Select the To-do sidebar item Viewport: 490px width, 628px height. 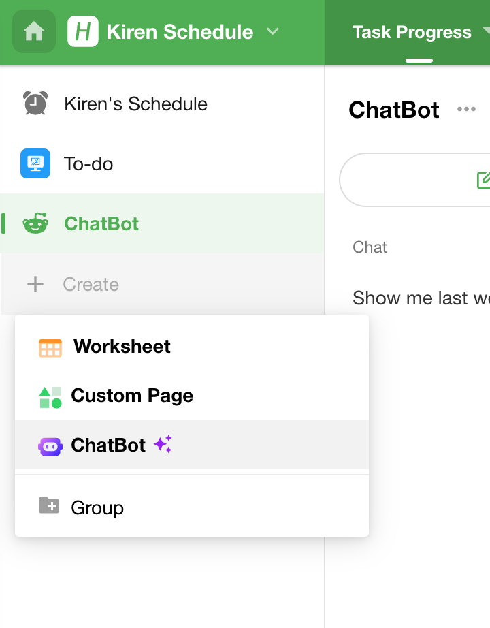(x=88, y=164)
